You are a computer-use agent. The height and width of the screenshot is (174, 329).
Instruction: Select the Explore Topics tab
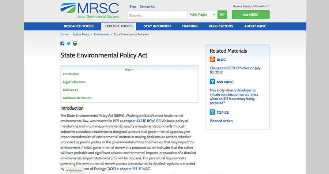click(x=118, y=26)
